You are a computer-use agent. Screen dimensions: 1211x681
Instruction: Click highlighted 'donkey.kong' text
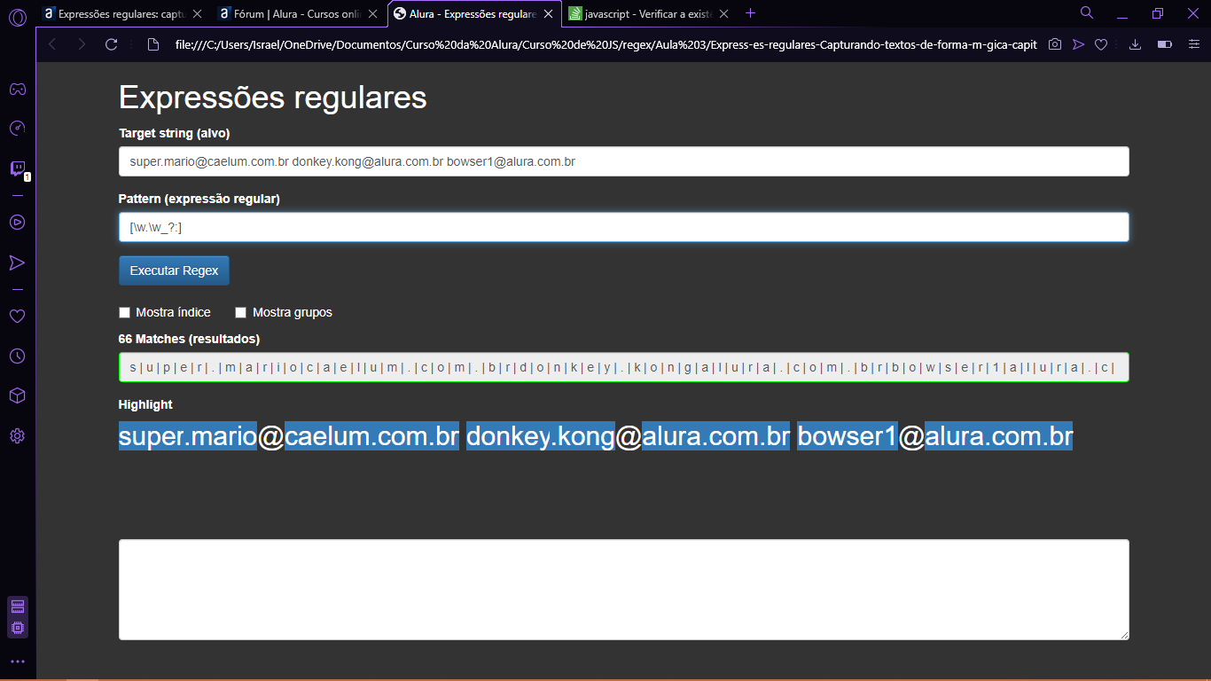[540, 436]
